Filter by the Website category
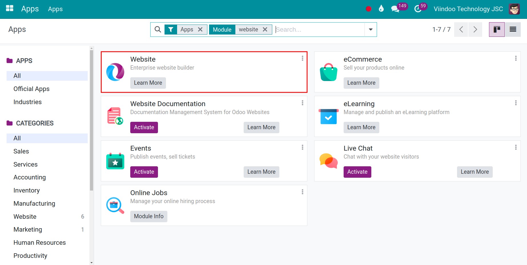 point(47,217)
